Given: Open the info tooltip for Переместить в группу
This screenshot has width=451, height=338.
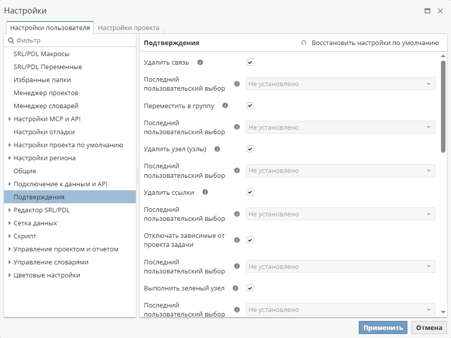Looking at the screenshot, I should pos(225,106).
